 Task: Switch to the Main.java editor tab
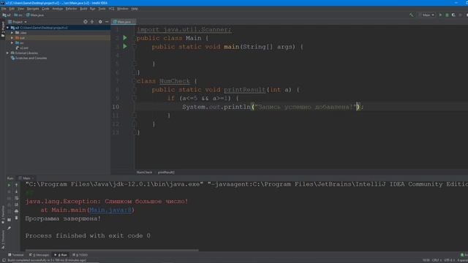pyautogui.click(x=124, y=22)
